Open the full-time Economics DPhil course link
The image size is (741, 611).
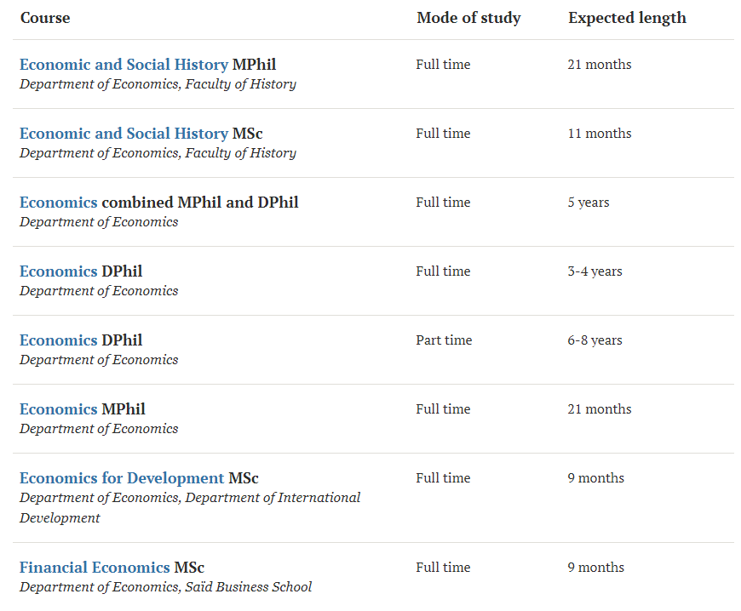tap(59, 271)
